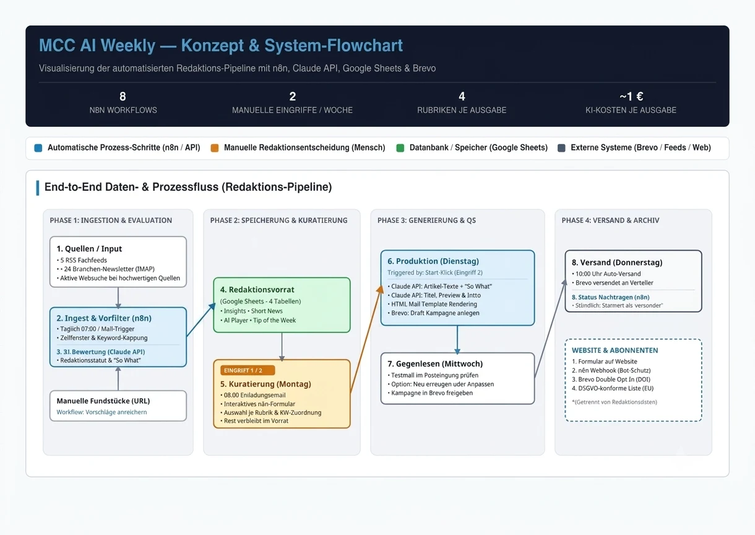Viewport: 755px width, 535px height.
Task: Click the 'PHASE 2: SPEICHERUNG & KURATIERUNG' header
Action: 278,220
